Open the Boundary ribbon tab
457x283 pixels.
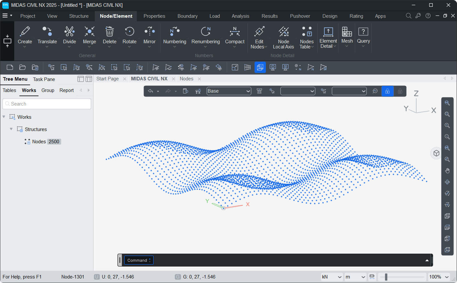click(x=188, y=16)
